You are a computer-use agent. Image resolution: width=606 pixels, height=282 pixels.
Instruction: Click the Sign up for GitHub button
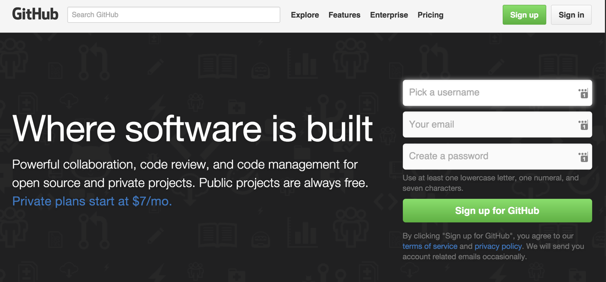point(497,211)
